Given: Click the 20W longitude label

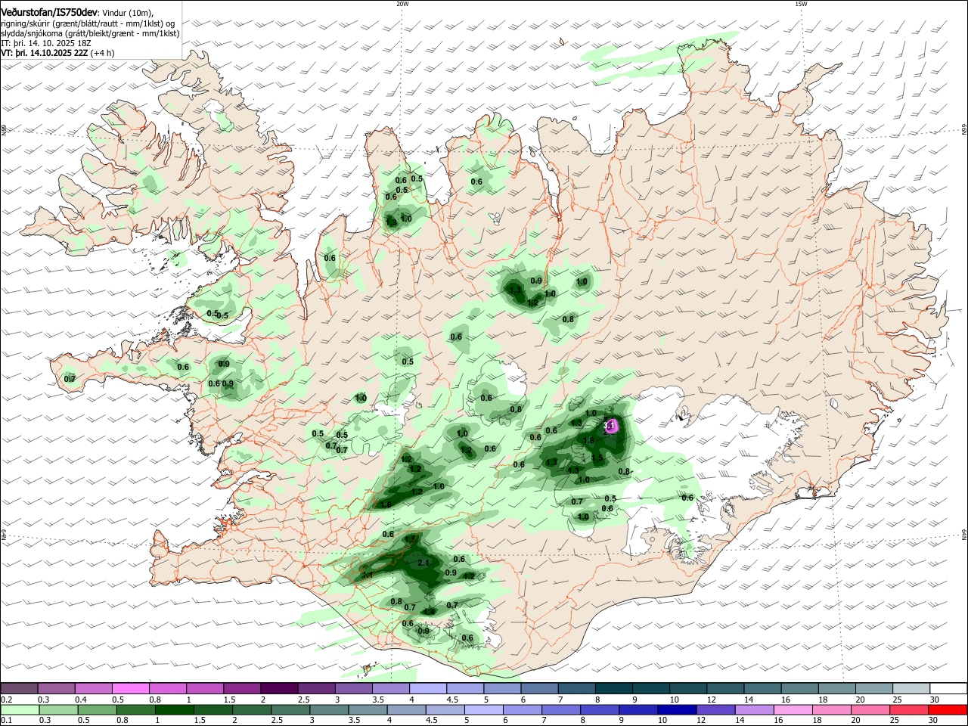Looking at the screenshot, I should pos(402,4).
